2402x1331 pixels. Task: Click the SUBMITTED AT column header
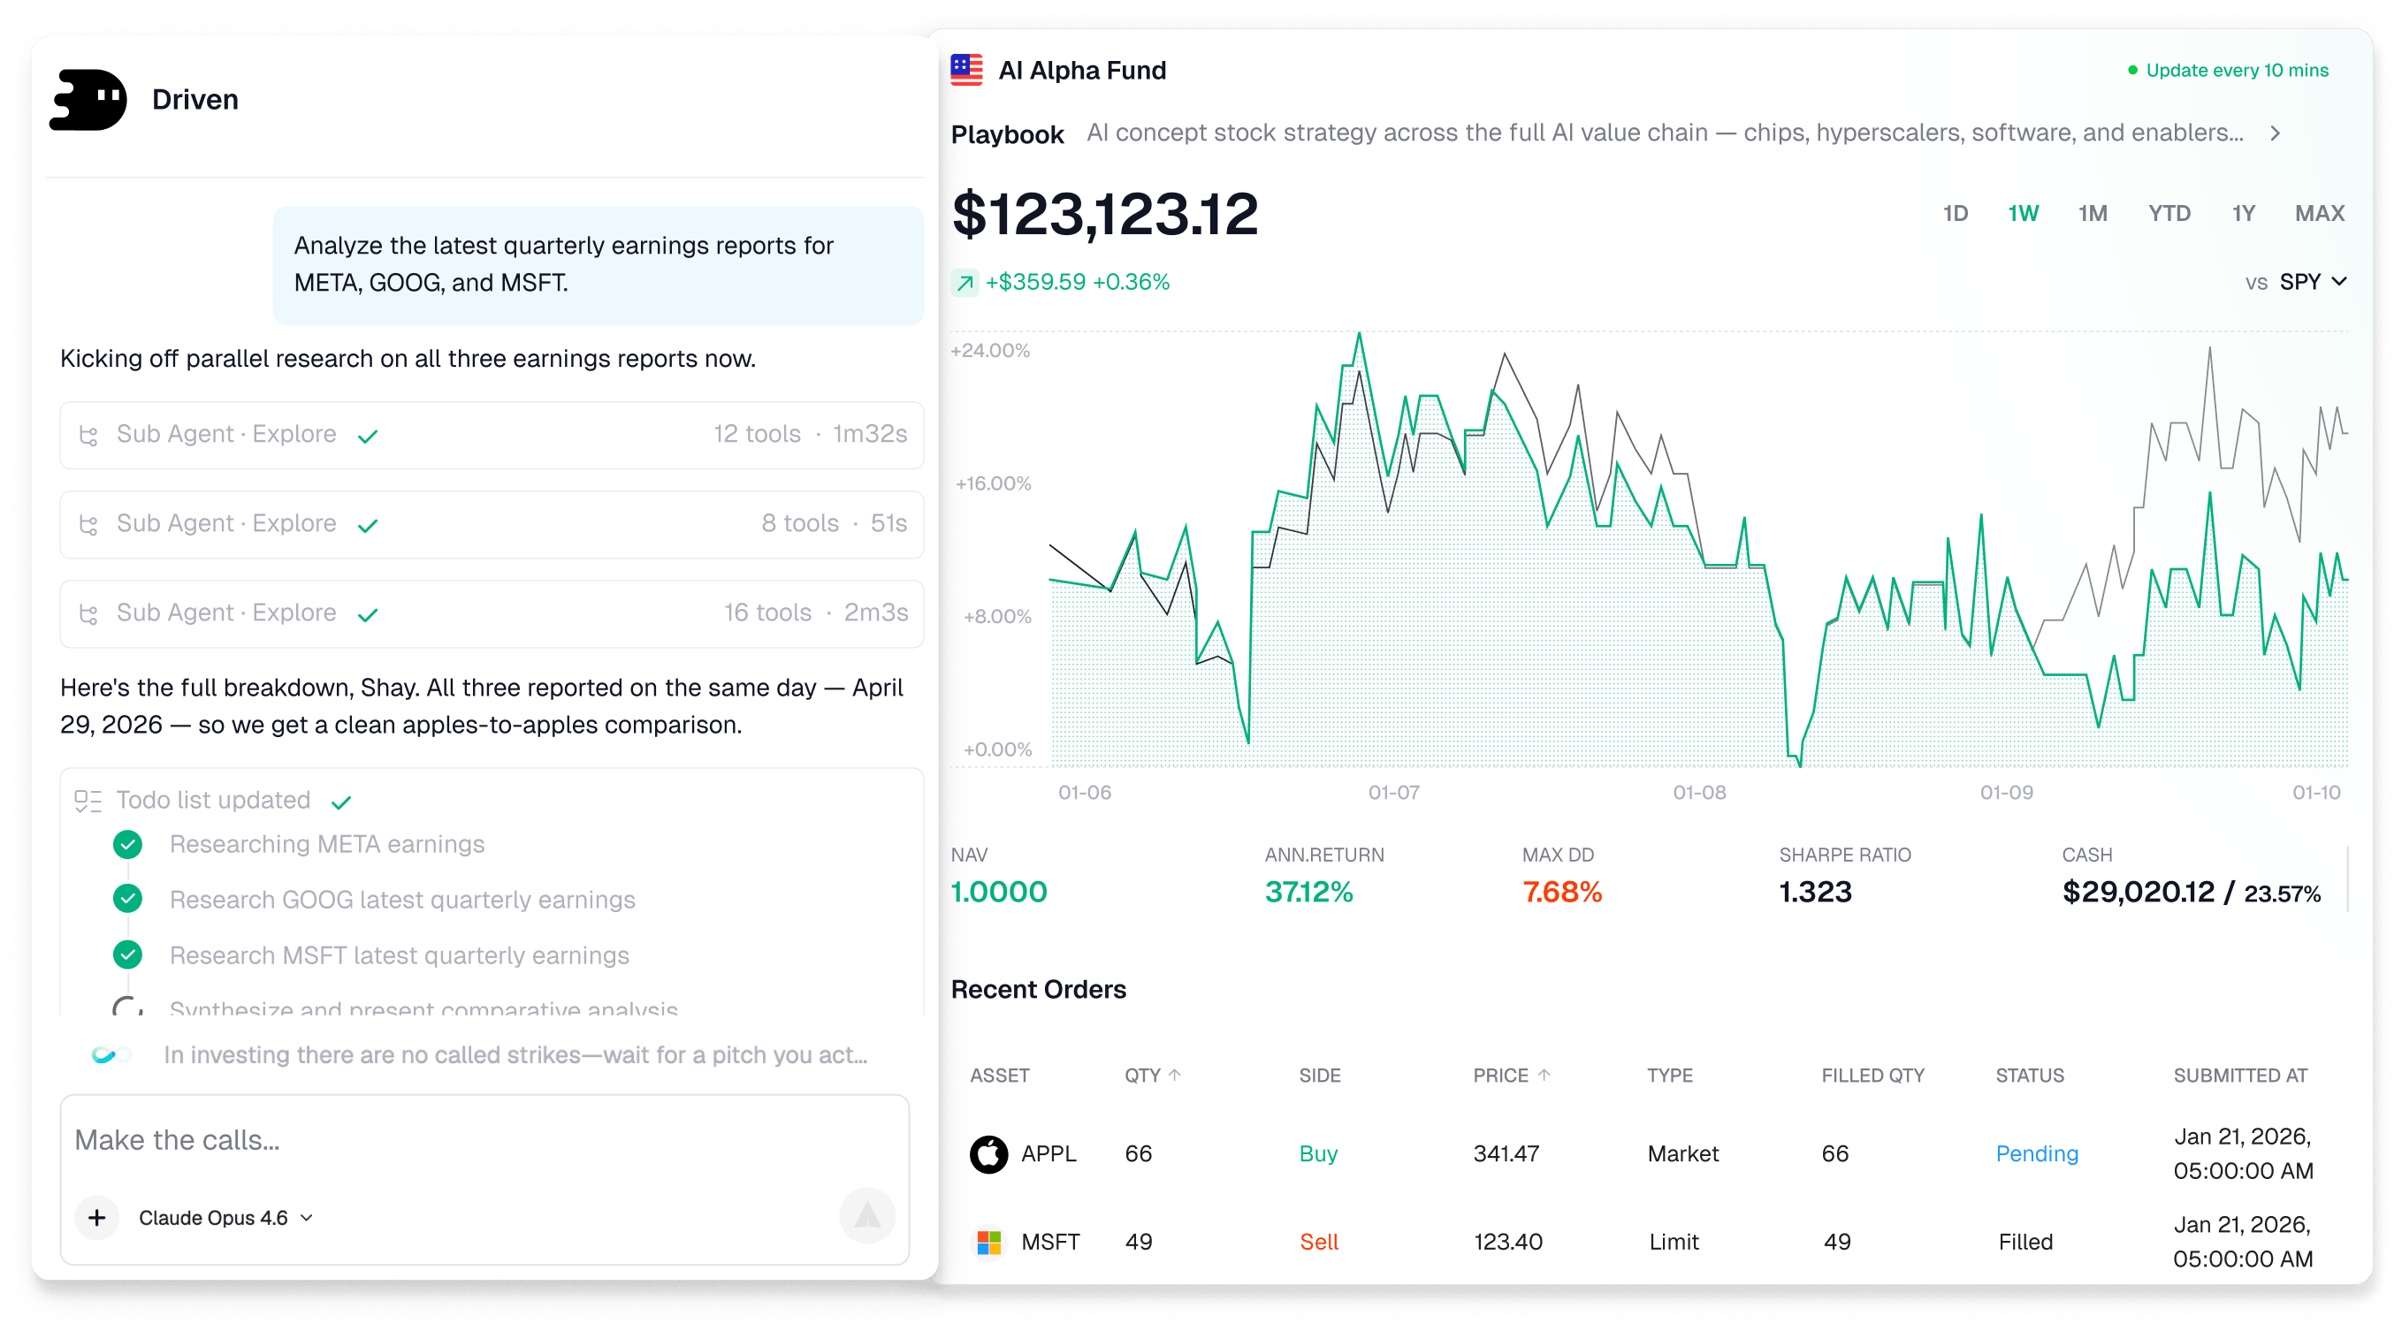point(2239,1076)
